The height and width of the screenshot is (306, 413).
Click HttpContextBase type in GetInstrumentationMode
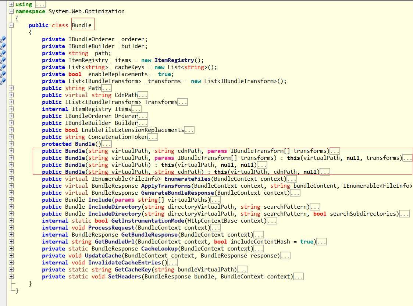click(x=212, y=221)
